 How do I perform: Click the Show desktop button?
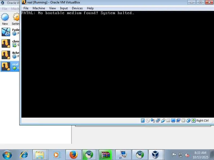click(212, 155)
